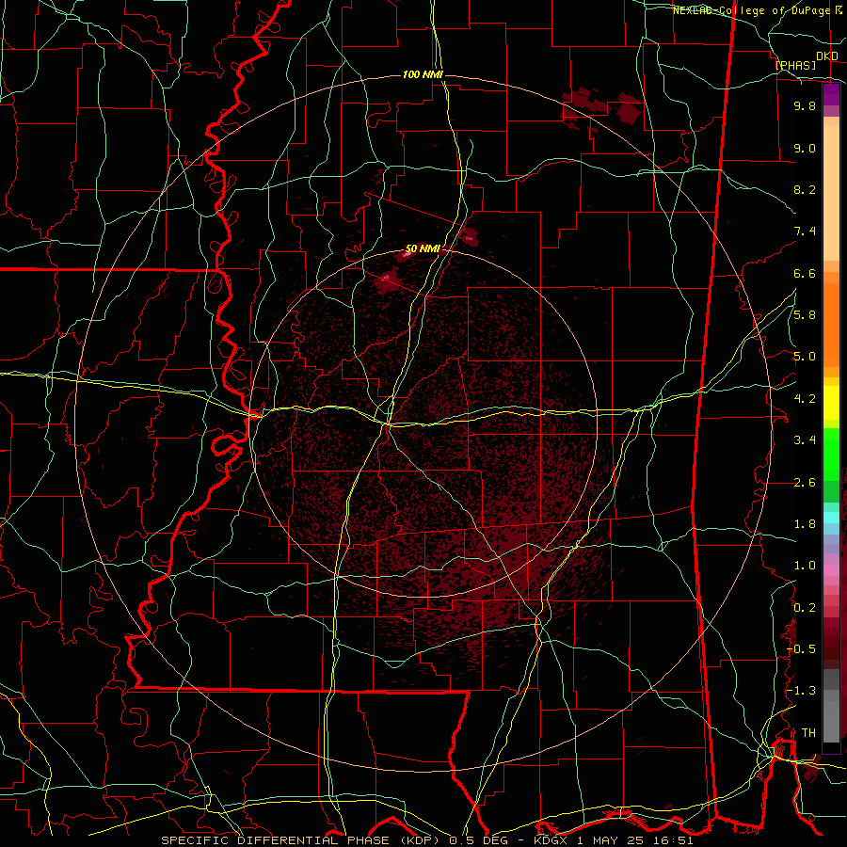Click the 5.8 legend value
The image size is (847, 847).
click(805, 315)
